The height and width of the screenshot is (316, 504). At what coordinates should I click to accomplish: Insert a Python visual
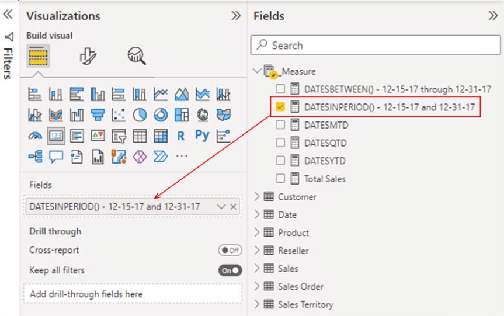[x=202, y=136]
